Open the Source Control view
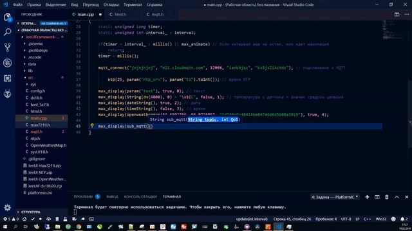Screen dimensions: 412x231 (7, 47)
